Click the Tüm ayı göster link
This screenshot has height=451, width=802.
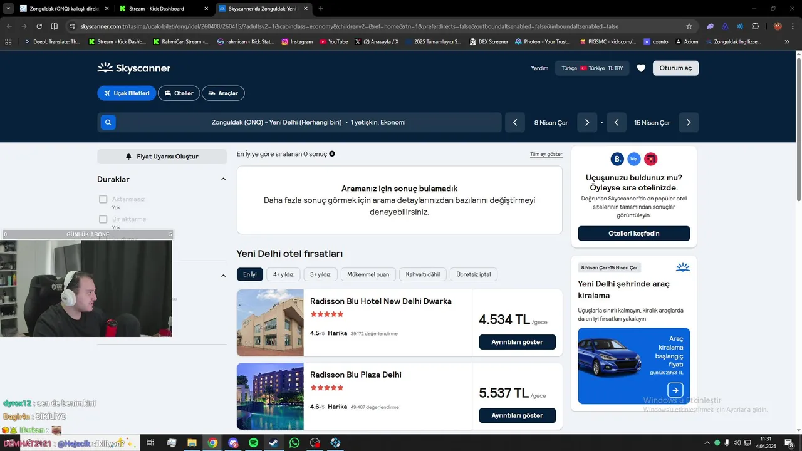pyautogui.click(x=546, y=154)
